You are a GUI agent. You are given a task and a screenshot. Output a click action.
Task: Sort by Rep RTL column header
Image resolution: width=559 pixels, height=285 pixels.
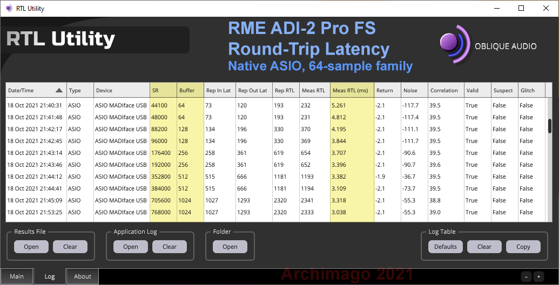pos(286,91)
